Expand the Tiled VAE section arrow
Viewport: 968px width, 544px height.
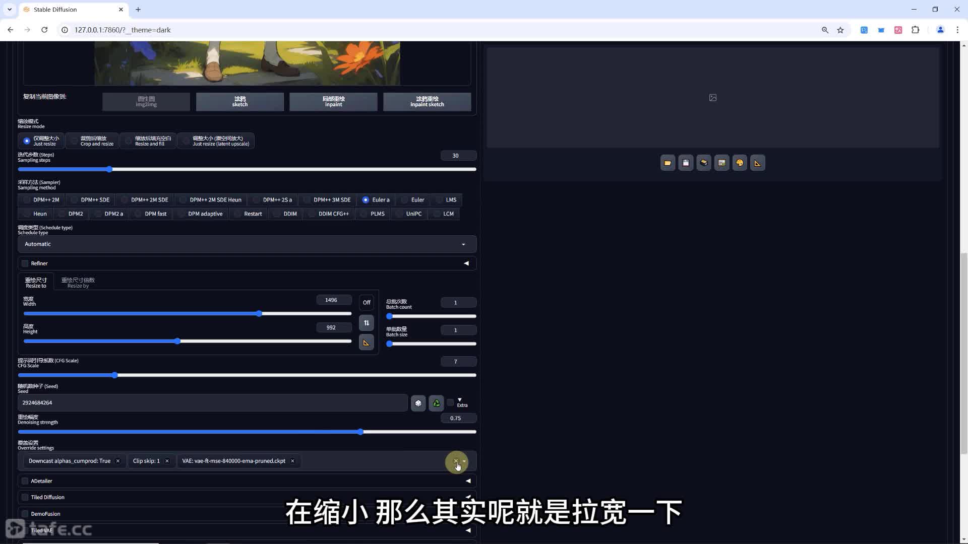(x=468, y=530)
